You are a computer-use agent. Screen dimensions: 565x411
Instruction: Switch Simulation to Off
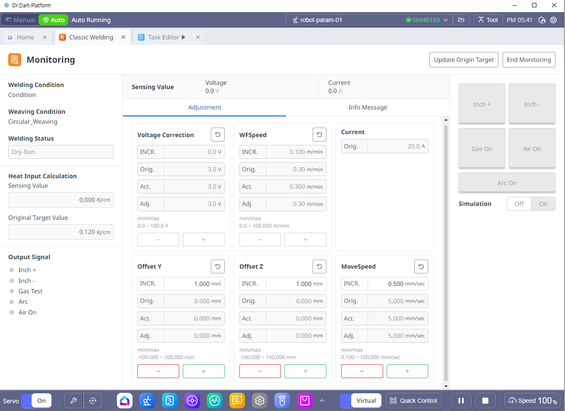coord(519,204)
